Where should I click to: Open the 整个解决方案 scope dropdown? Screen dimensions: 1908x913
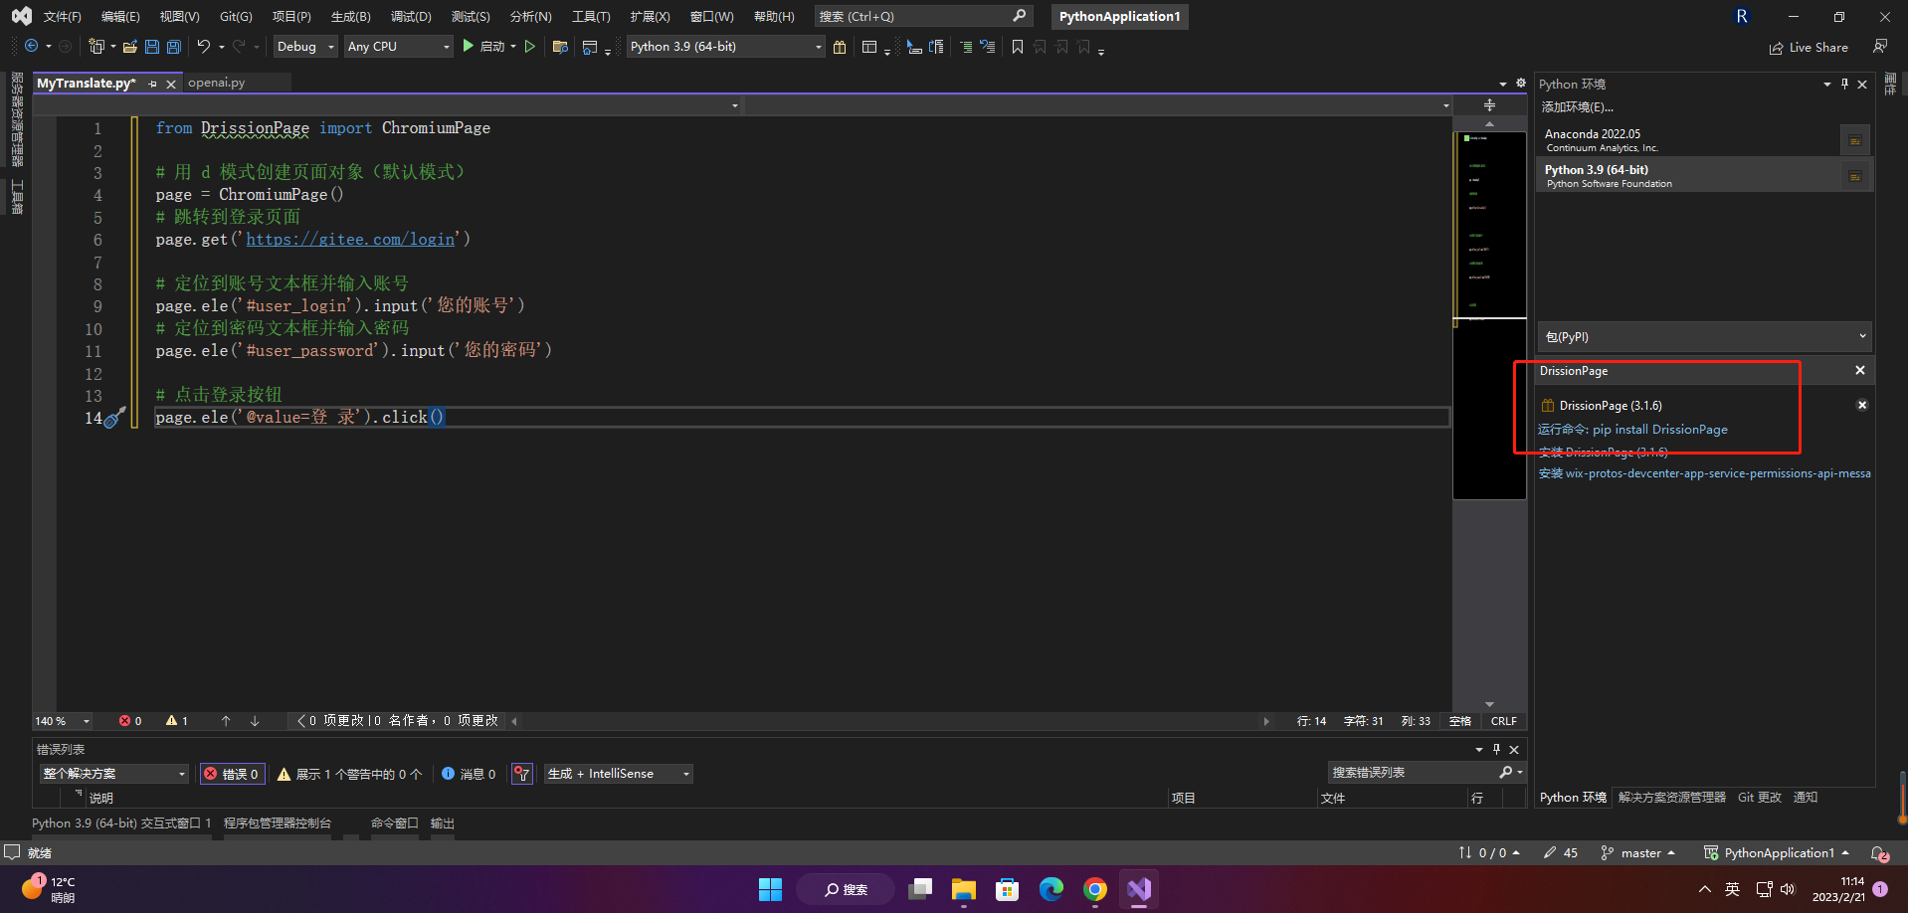tap(114, 774)
